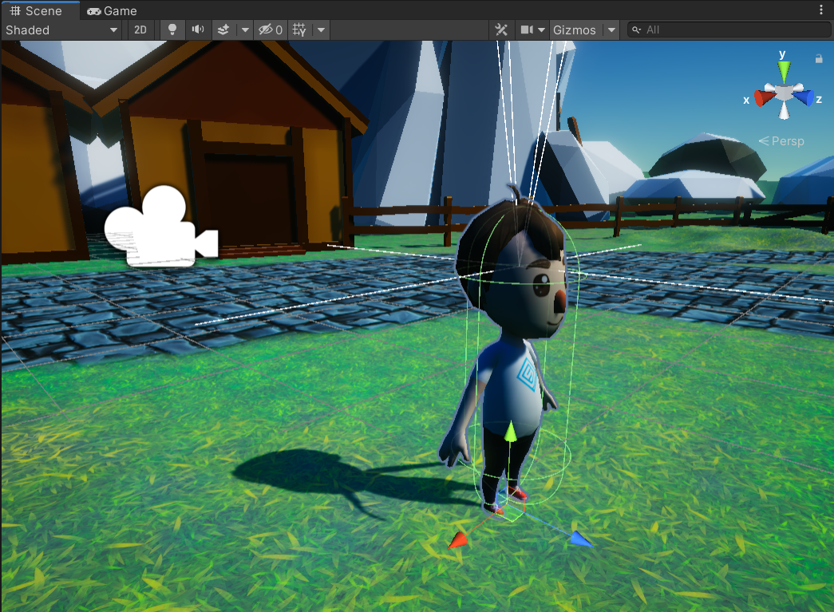Mute scene audio with the speaker icon
The height and width of the screenshot is (612, 834).
tap(197, 30)
